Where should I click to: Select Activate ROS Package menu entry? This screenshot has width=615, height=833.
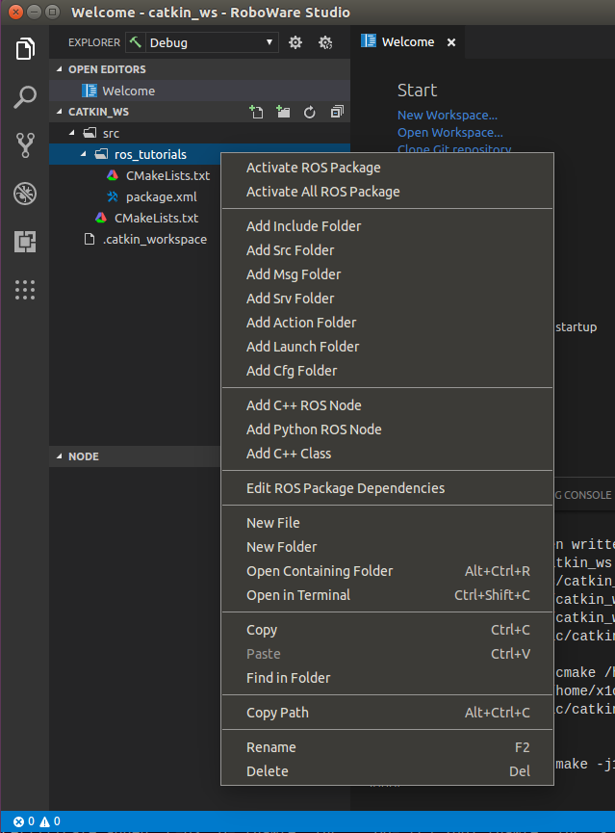[x=313, y=168]
